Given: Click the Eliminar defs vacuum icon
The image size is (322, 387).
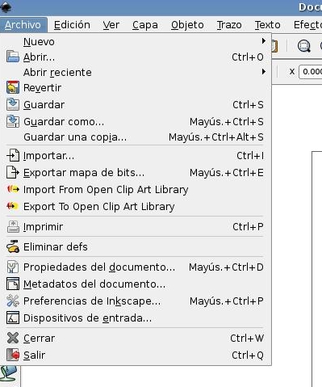Looking at the screenshot, I should point(13,246).
